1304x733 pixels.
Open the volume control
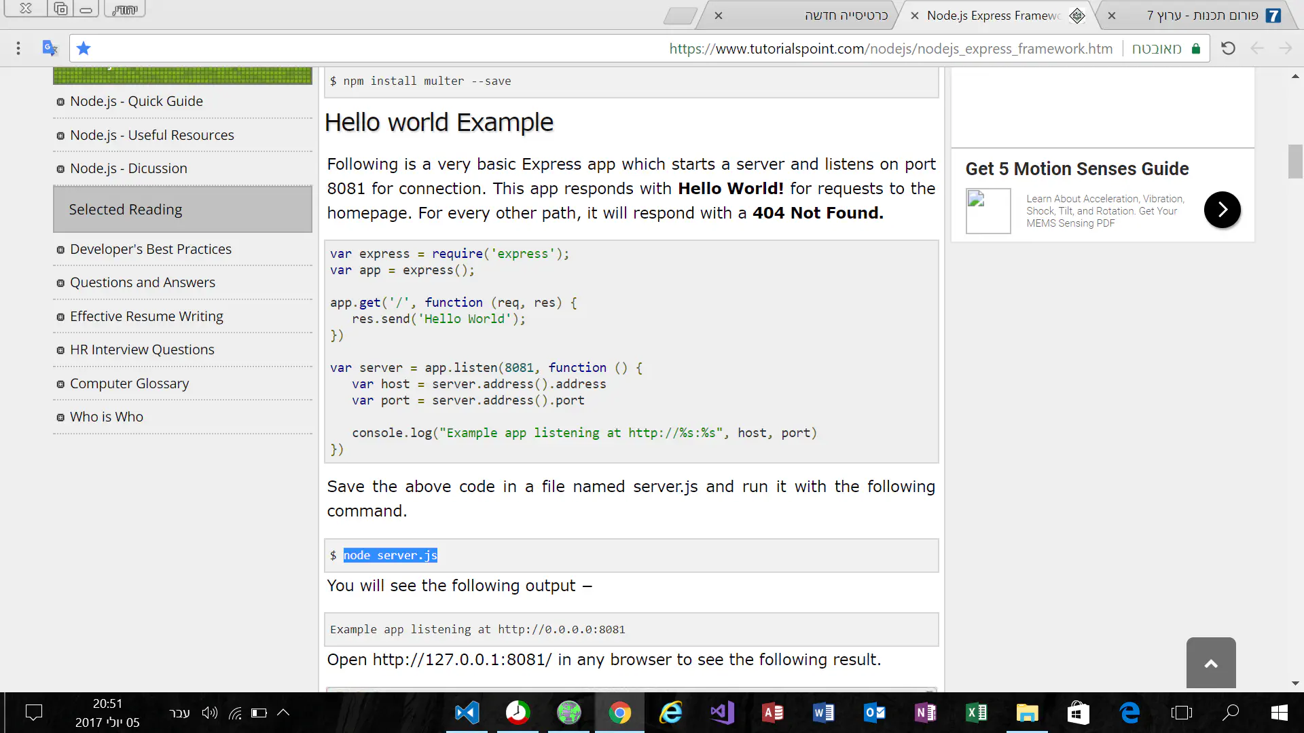tap(210, 713)
